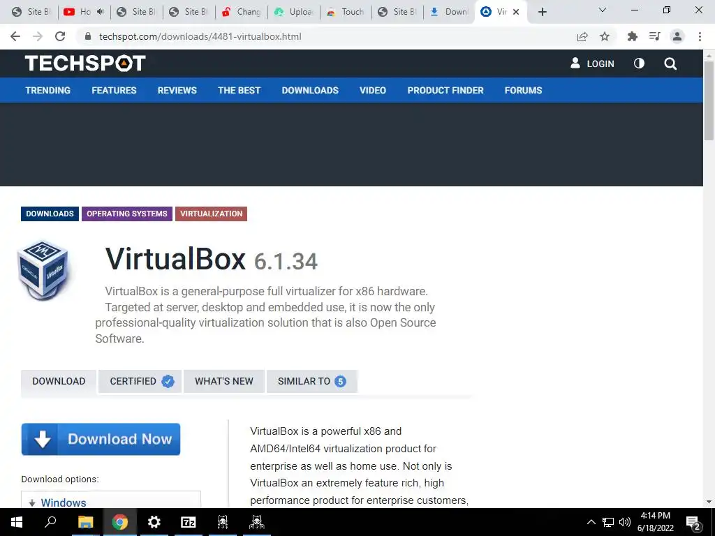Open the TRENDING nav item
This screenshot has height=536, width=715.
pyautogui.click(x=48, y=90)
